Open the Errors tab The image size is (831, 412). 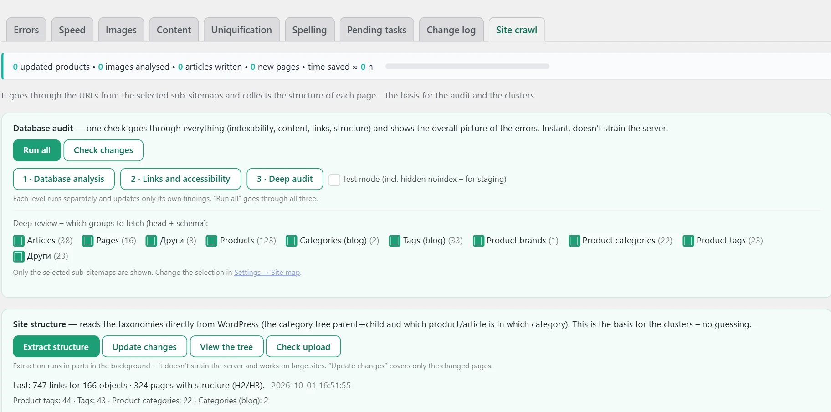pos(26,30)
